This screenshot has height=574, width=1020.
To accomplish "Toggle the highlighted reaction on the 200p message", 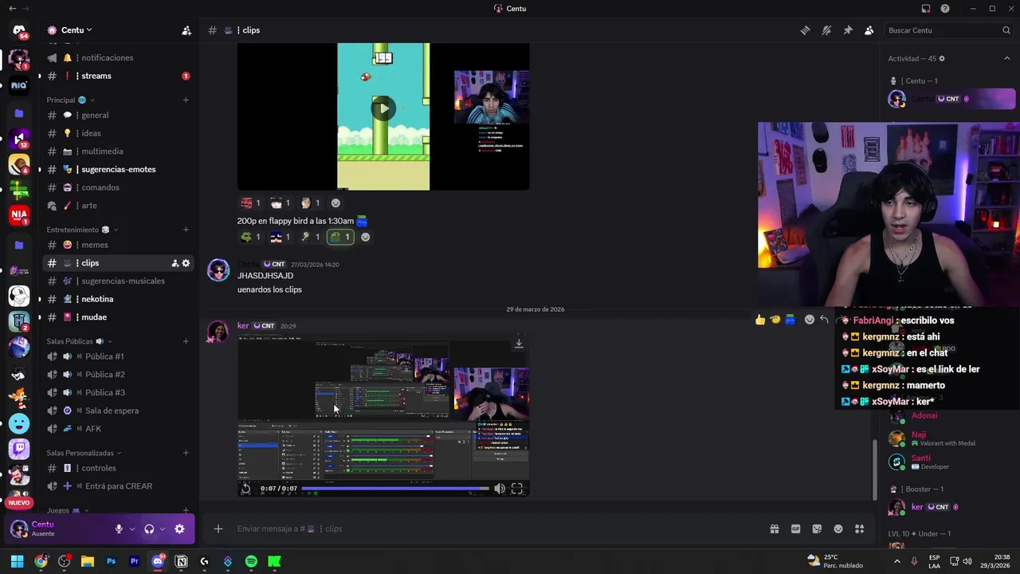I will click(x=340, y=237).
